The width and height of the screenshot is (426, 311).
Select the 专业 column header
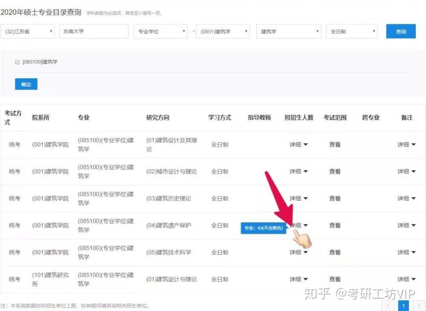pos(83,117)
